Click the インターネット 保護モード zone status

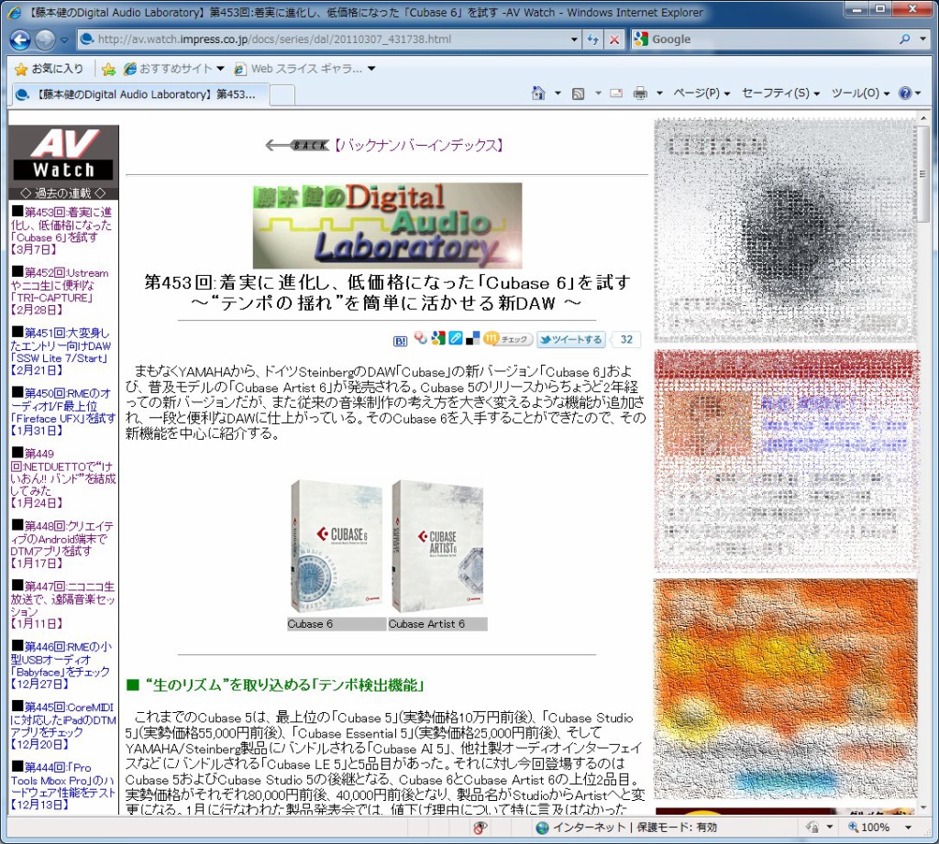pos(626,828)
